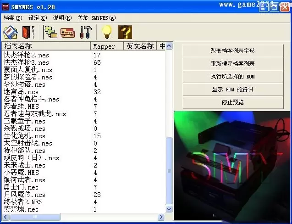Click the 执行所选择的 ROM button
The height and width of the screenshot is (224, 292).
tap(232, 77)
